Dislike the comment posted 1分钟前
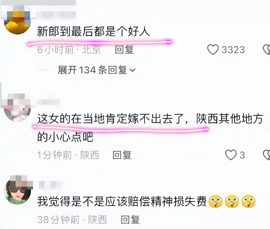 pyautogui.click(x=267, y=155)
